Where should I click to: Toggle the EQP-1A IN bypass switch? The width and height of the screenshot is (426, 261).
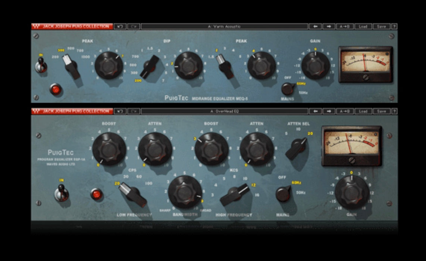click(x=62, y=192)
